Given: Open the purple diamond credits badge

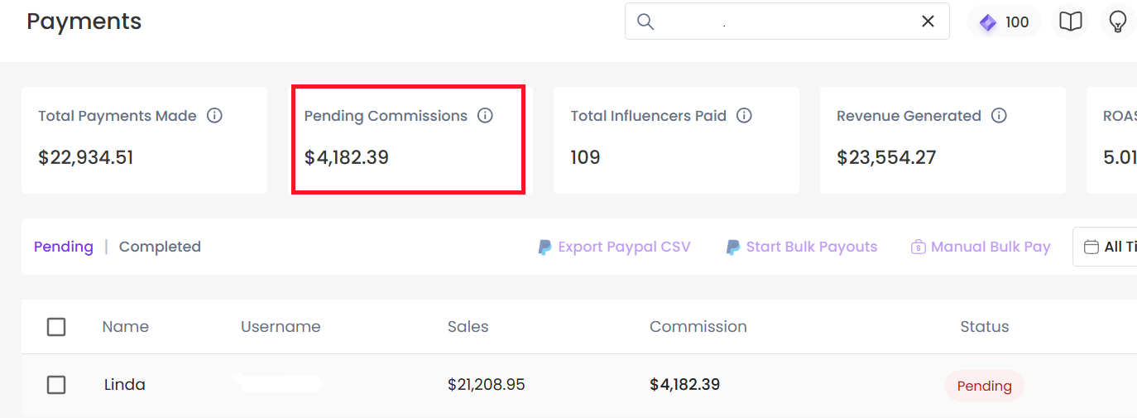Looking at the screenshot, I should point(1004,22).
